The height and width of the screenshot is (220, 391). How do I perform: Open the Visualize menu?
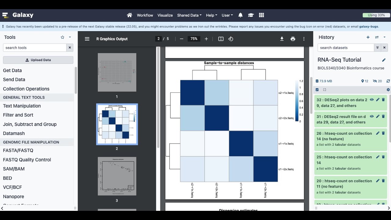[x=165, y=15]
